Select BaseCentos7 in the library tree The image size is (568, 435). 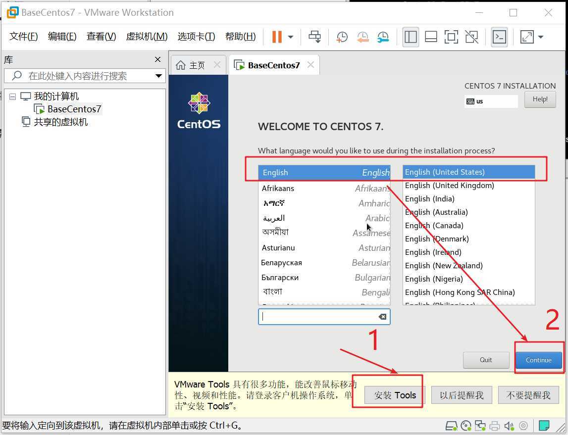tap(74, 109)
